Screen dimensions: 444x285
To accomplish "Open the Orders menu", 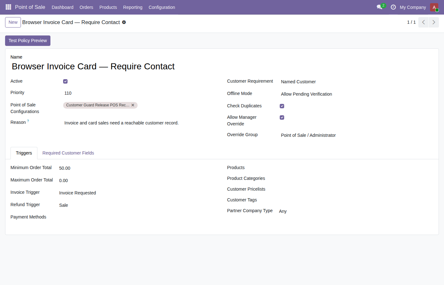I will point(86,7).
